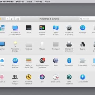Image resolution: width=95 pixels, height=95 pixels.
Task: Open Bluetooth preferences
Action: pos(69,62)
